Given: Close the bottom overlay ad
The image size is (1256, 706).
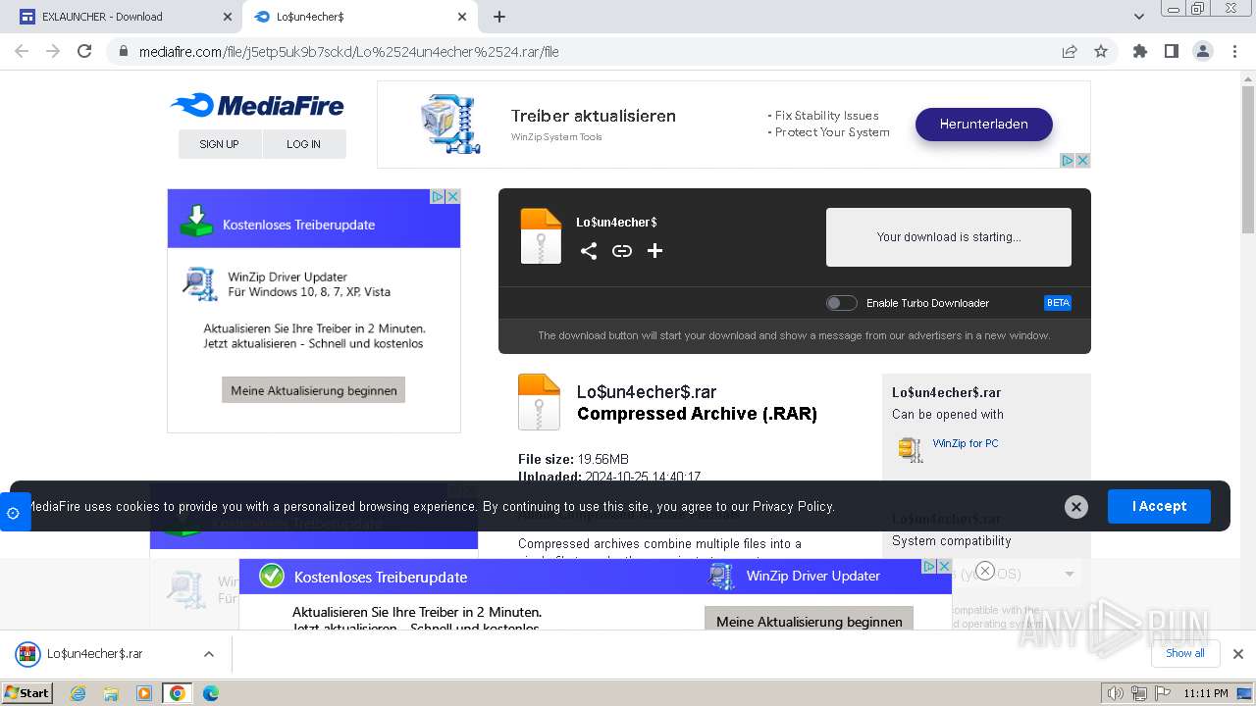Looking at the screenshot, I should 985,571.
